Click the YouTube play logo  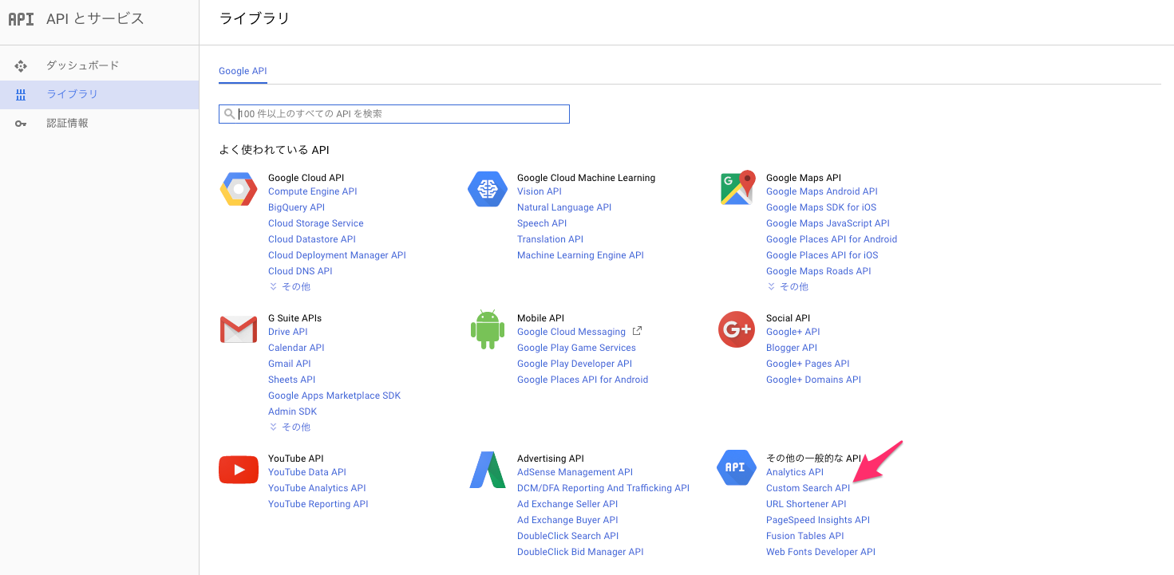pyautogui.click(x=239, y=470)
